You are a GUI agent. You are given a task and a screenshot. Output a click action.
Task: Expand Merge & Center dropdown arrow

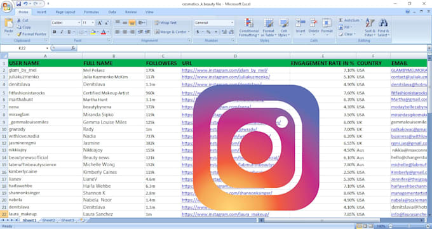(189, 32)
